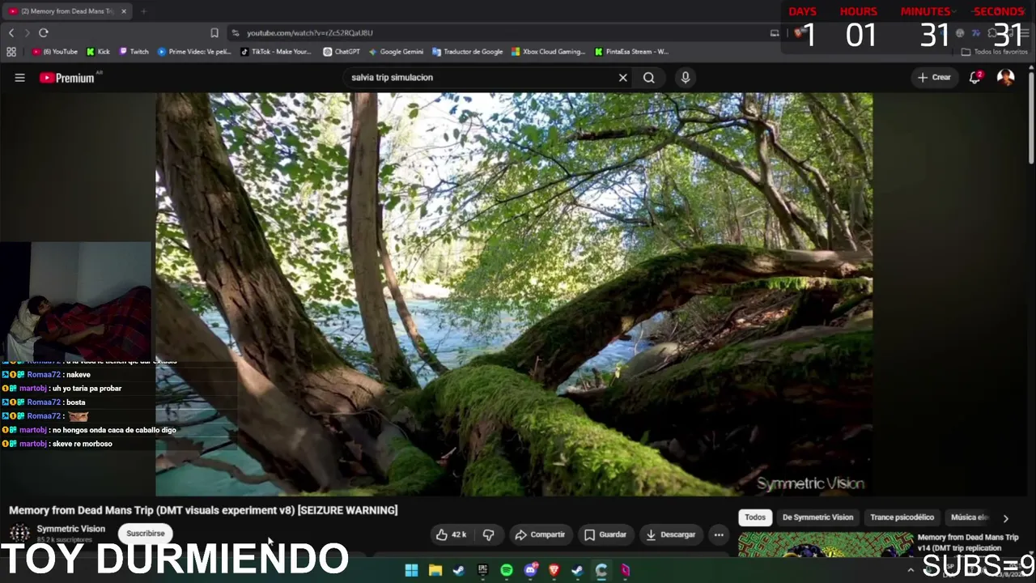Open the Prime Video bookmark

click(x=194, y=52)
